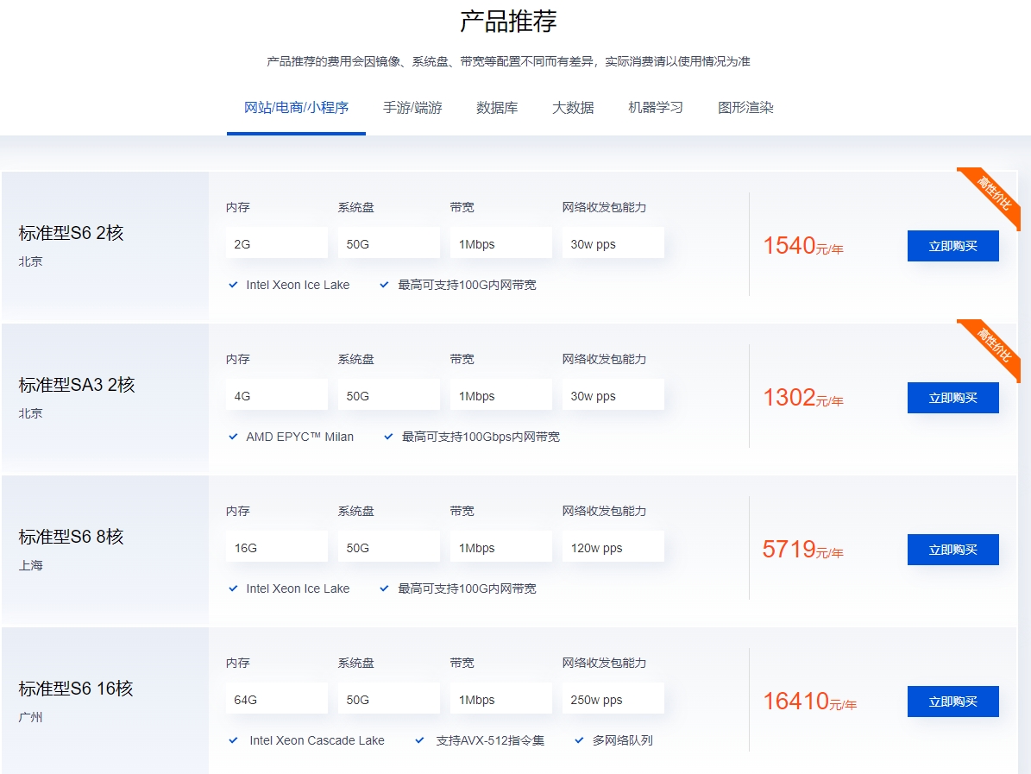Click the AMD EPYC™ Milan text
The height and width of the screenshot is (774, 1031).
pyautogui.click(x=300, y=437)
